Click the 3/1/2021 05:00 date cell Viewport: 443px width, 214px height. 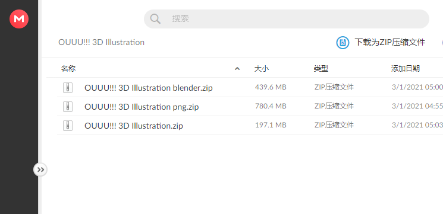click(417, 87)
